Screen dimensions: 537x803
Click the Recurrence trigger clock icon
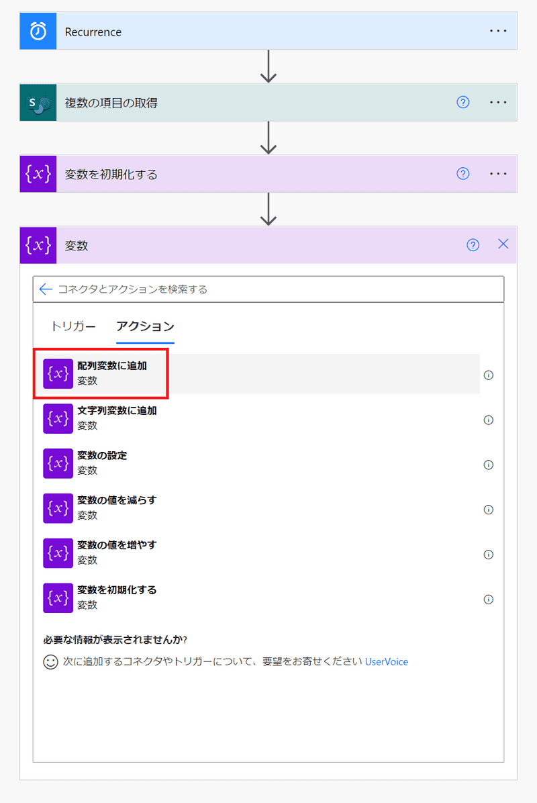click(38, 32)
